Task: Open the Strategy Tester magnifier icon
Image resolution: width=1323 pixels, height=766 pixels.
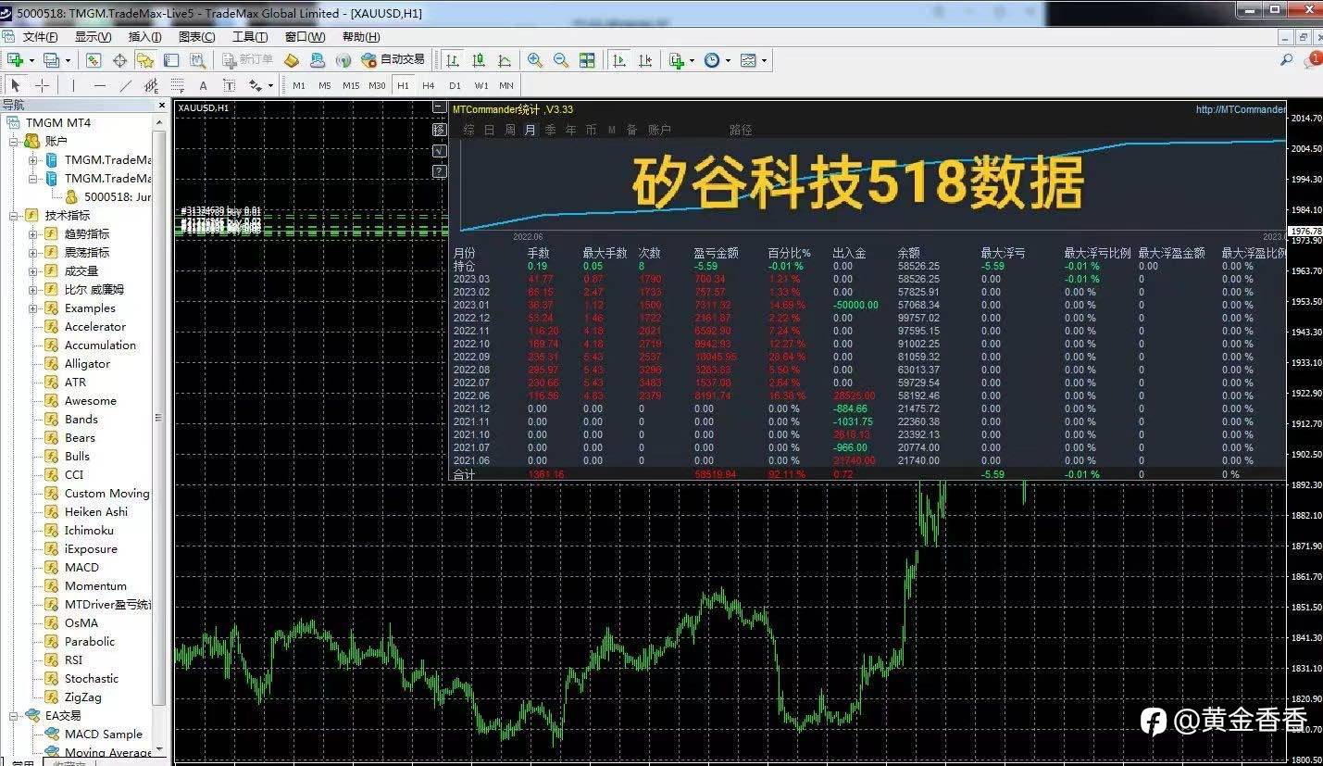Action: pyautogui.click(x=197, y=60)
